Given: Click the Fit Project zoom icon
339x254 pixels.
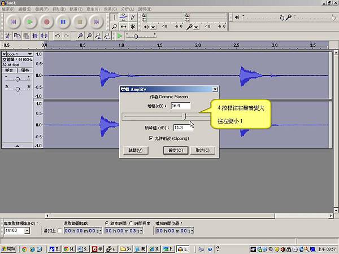Looking at the screenshot, I should (x=107, y=36).
